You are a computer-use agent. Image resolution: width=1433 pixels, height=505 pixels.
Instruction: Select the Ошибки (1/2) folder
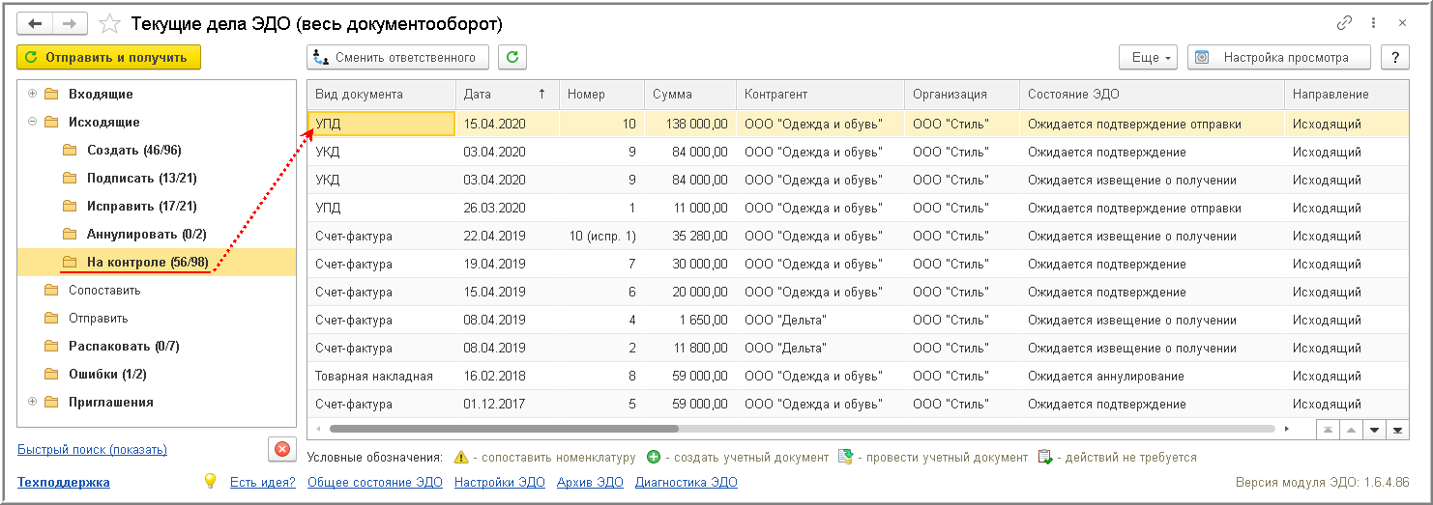(106, 374)
